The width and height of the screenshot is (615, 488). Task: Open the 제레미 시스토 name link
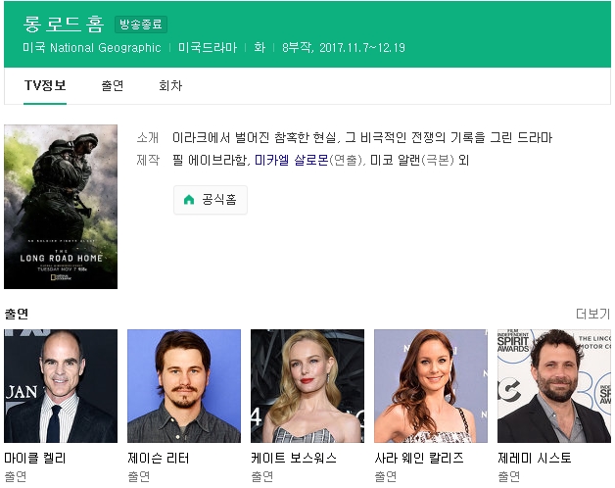click(534, 459)
